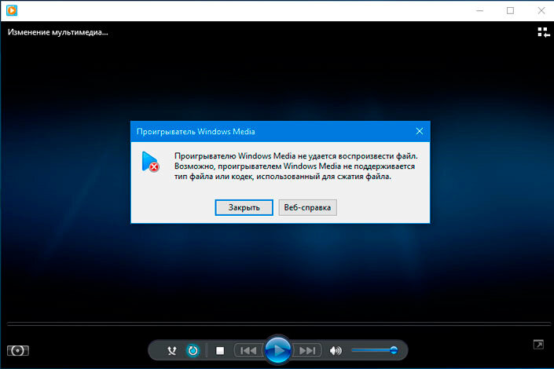Click the Закрыть button in the error dialog
Image resolution: width=554 pixels, height=369 pixels.
244,207
